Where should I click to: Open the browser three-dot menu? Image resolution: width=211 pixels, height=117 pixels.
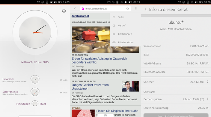click(x=136, y=9)
